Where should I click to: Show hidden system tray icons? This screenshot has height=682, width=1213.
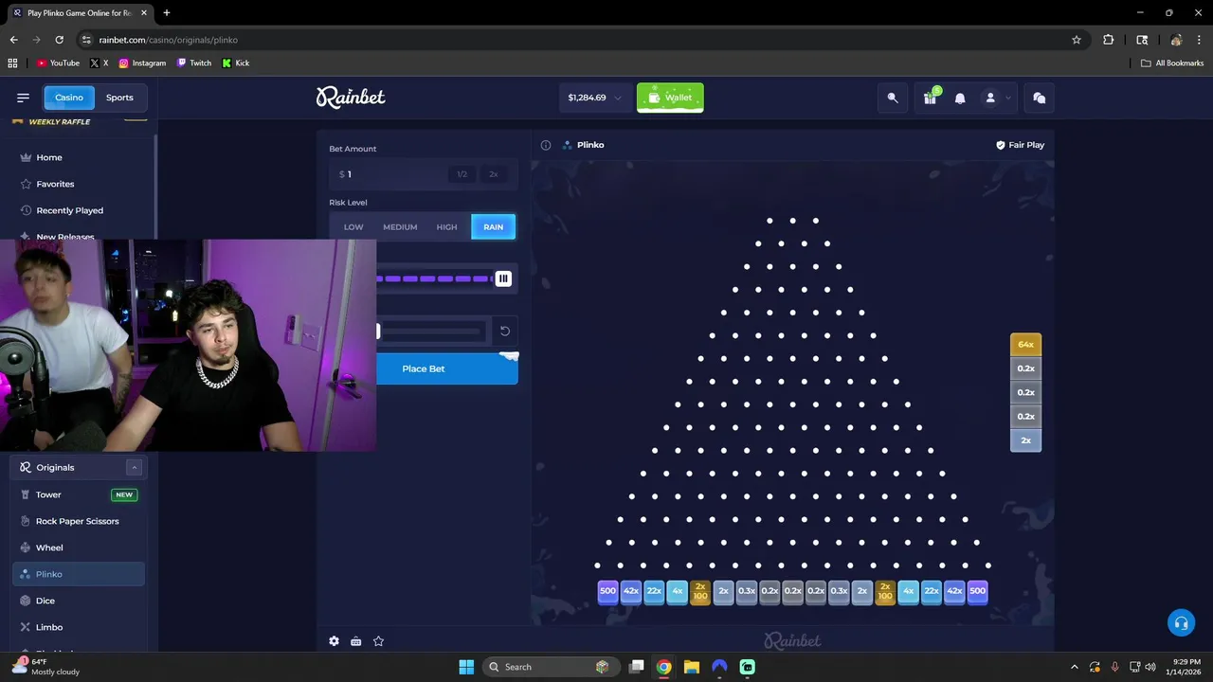point(1074,667)
